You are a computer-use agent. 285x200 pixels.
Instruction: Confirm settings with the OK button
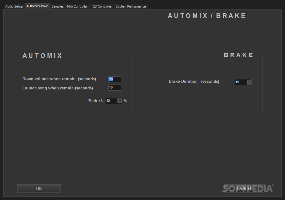(39, 188)
